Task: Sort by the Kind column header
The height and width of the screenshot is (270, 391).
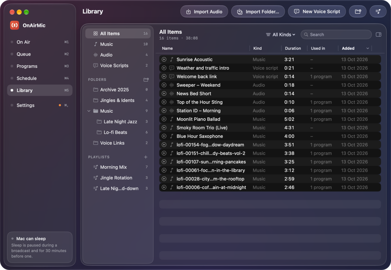Action: pyautogui.click(x=257, y=48)
